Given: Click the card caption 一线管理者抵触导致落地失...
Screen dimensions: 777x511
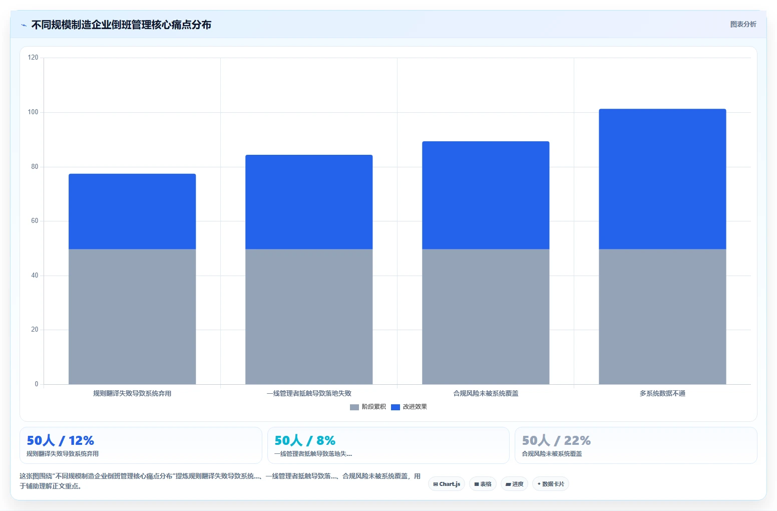Looking at the screenshot, I should click(x=313, y=454).
